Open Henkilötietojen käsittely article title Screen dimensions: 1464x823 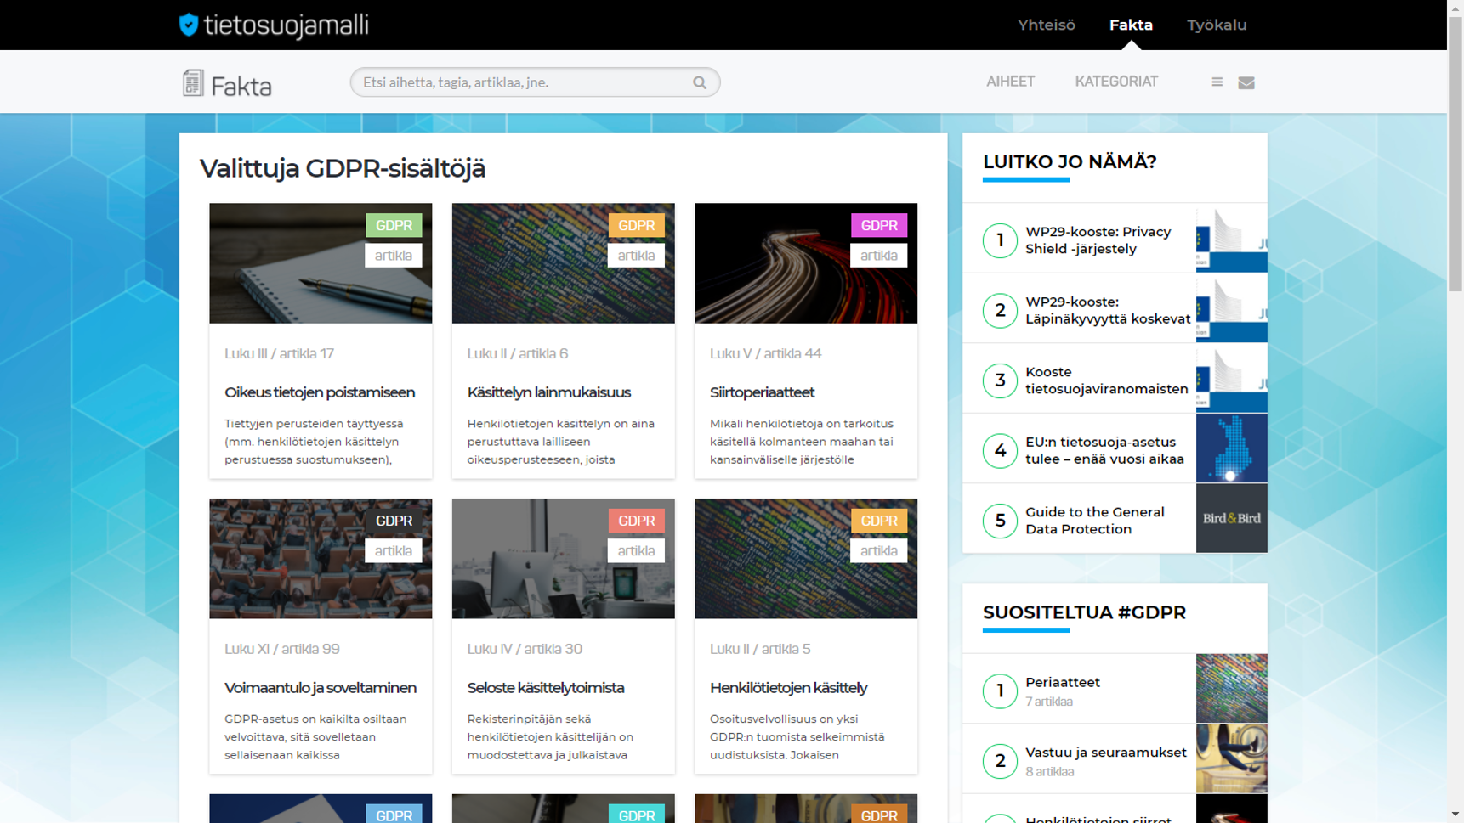click(x=788, y=688)
